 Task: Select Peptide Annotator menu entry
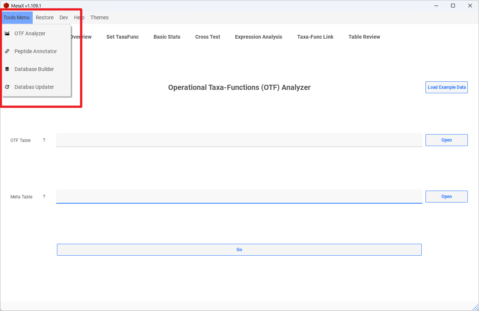pyautogui.click(x=36, y=51)
